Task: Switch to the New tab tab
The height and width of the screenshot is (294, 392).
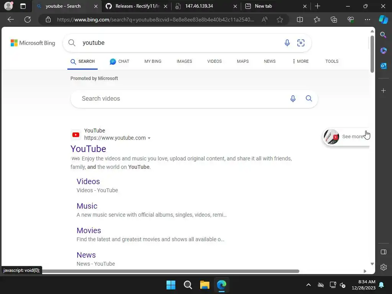Action: pyautogui.click(x=276, y=6)
